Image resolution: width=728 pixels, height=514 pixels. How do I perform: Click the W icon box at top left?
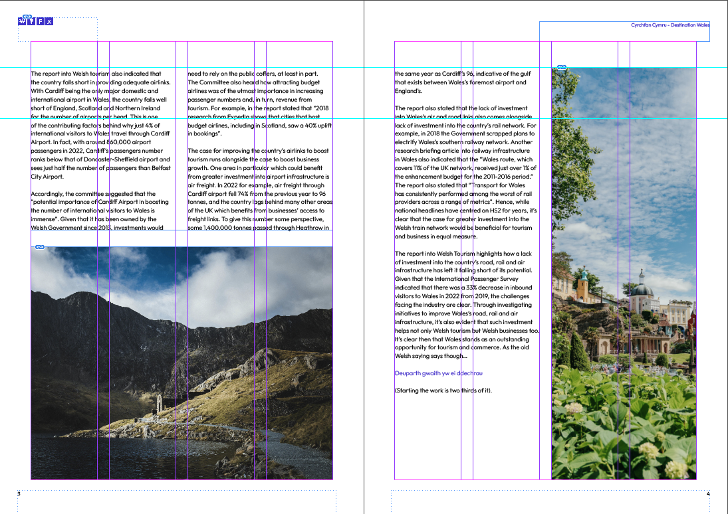[x=23, y=21]
